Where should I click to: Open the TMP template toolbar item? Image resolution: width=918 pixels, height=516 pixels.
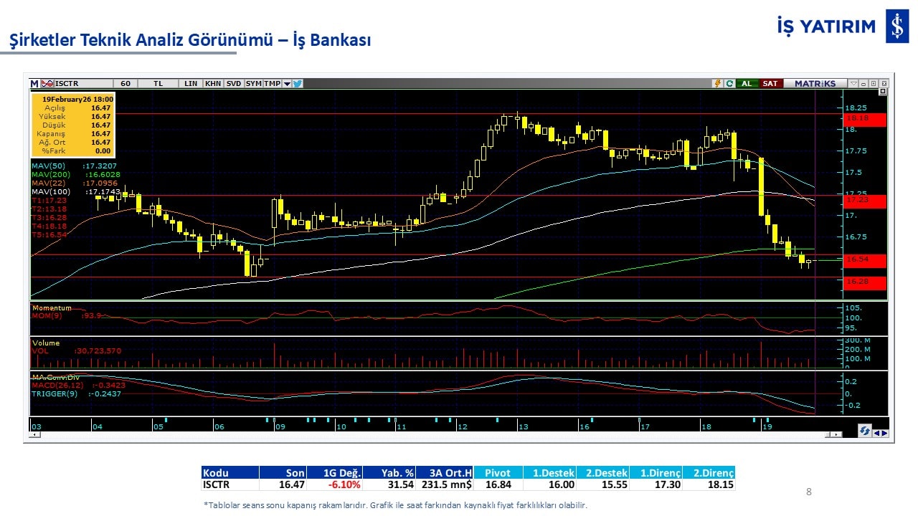[272, 84]
